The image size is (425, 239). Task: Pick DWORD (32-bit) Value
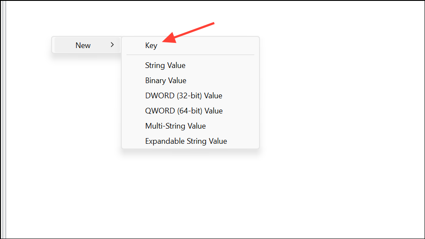tap(183, 96)
